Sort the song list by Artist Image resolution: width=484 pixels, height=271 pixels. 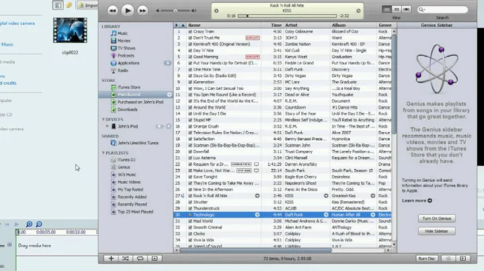307,25
